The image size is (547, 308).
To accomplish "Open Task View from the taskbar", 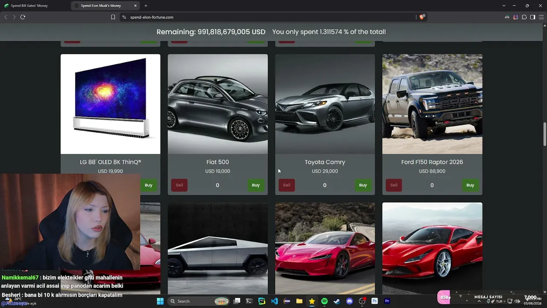I will [x=237, y=301].
